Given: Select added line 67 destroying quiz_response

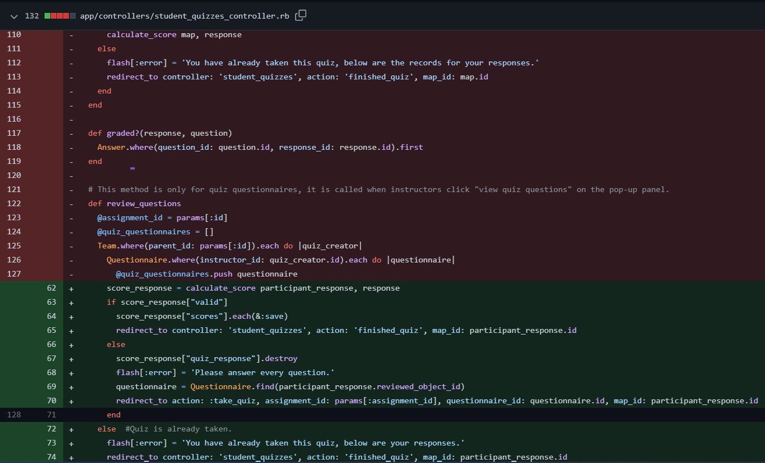Looking at the screenshot, I should [x=51, y=358].
